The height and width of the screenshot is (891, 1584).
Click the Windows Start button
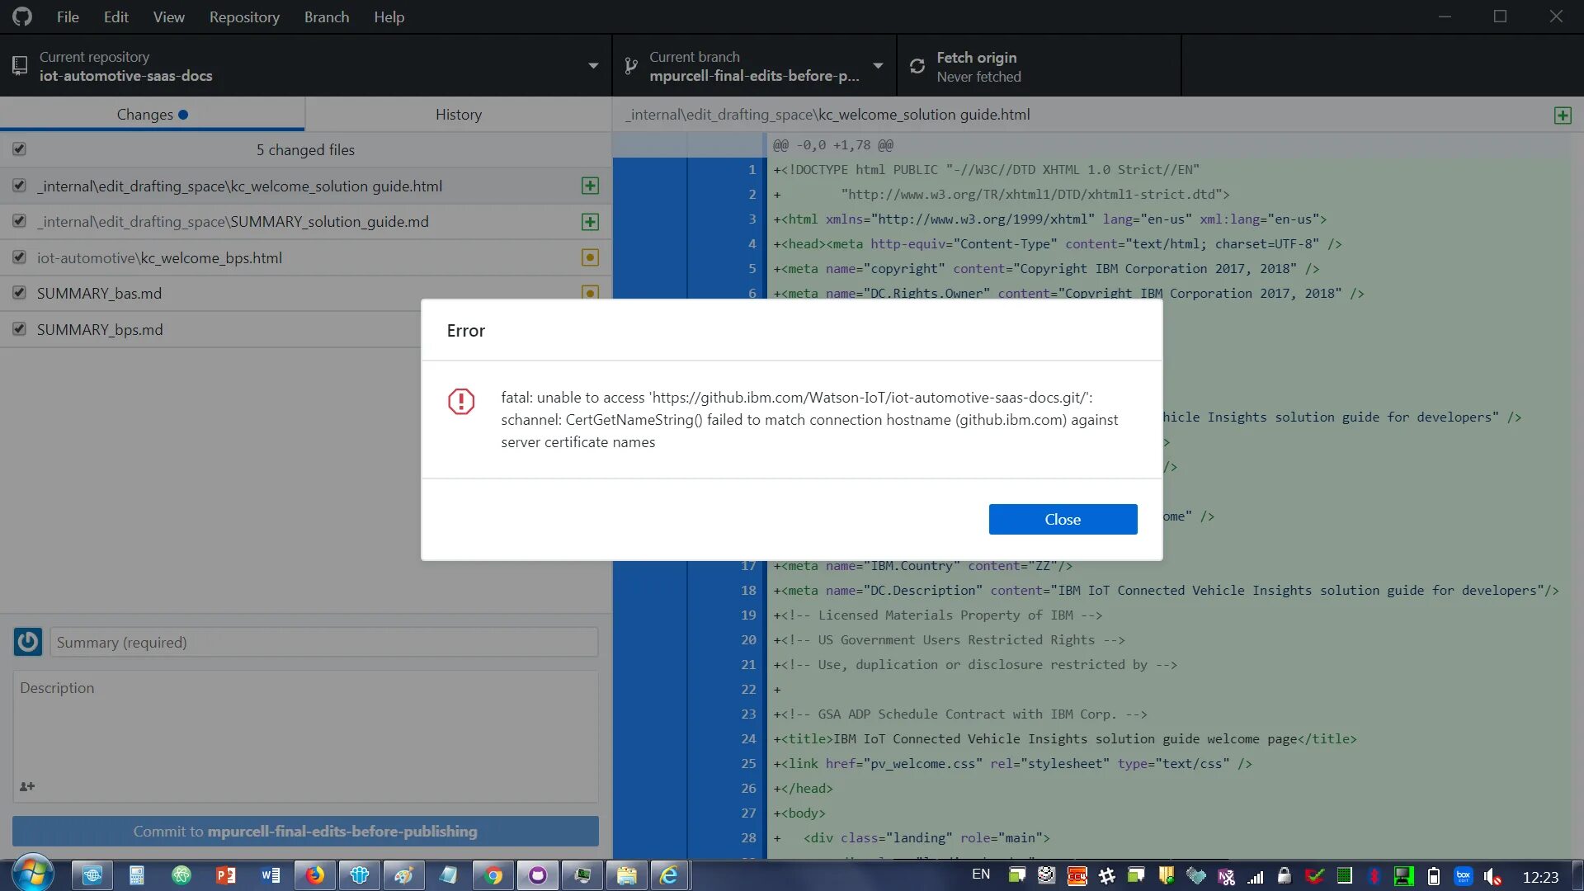coord(33,874)
